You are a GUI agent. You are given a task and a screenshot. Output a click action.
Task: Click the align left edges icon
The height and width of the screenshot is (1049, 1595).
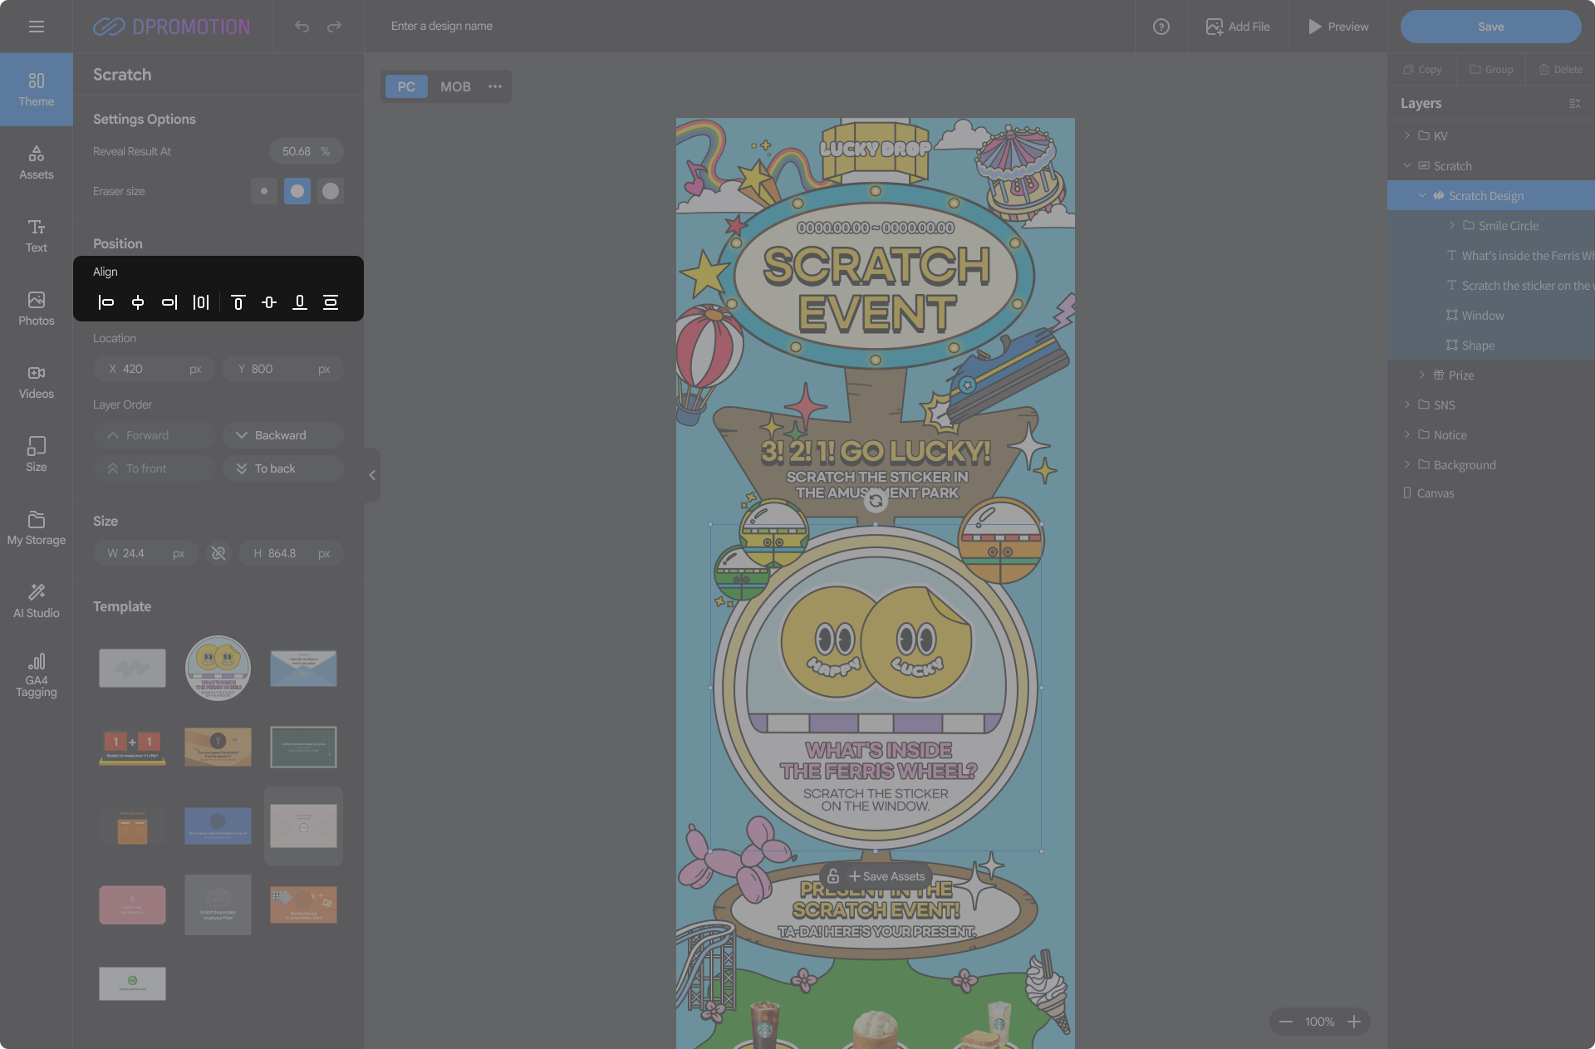tap(106, 302)
